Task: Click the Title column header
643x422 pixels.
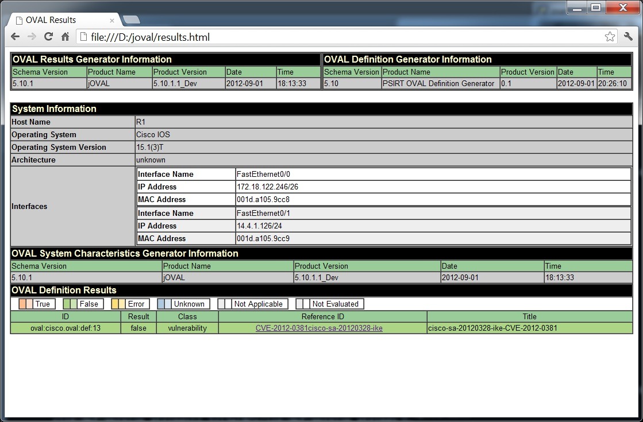Action: [x=529, y=317]
